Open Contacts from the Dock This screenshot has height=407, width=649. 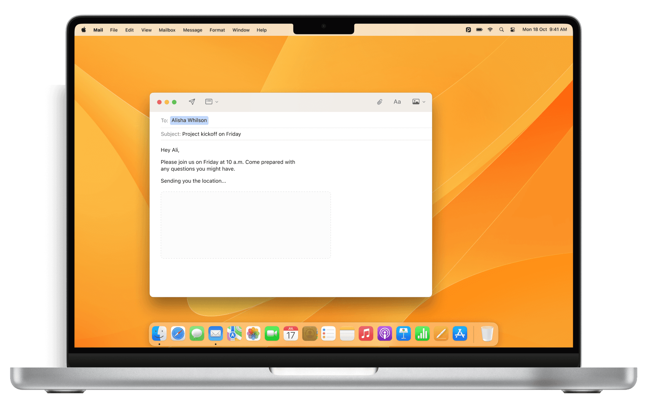tap(310, 334)
